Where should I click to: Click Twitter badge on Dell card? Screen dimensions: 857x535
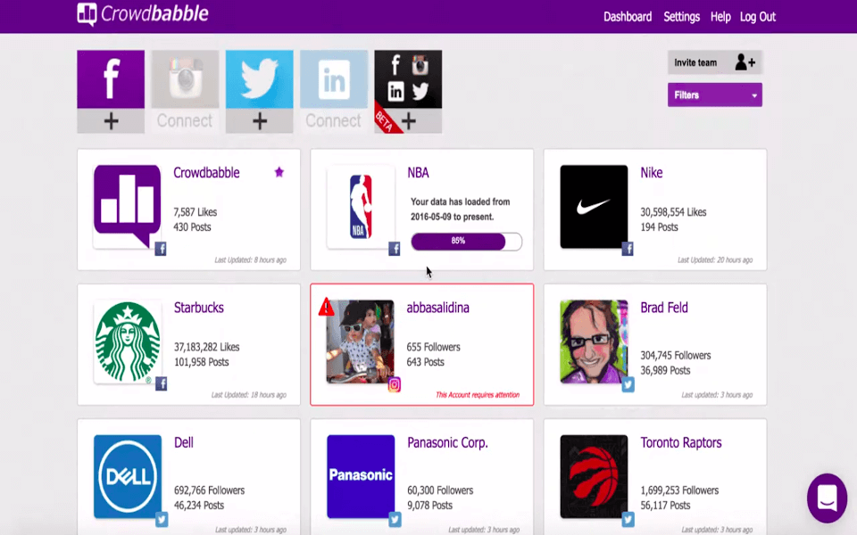162,519
